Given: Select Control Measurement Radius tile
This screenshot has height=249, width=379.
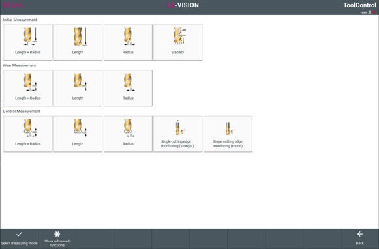Looking at the screenshot, I should click(x=128, y=134).
